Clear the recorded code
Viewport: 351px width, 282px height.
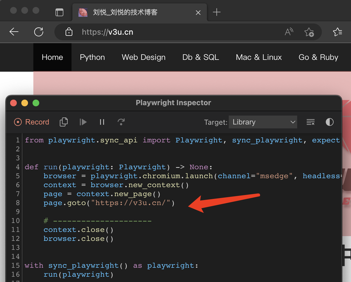[x=311, y=122]
